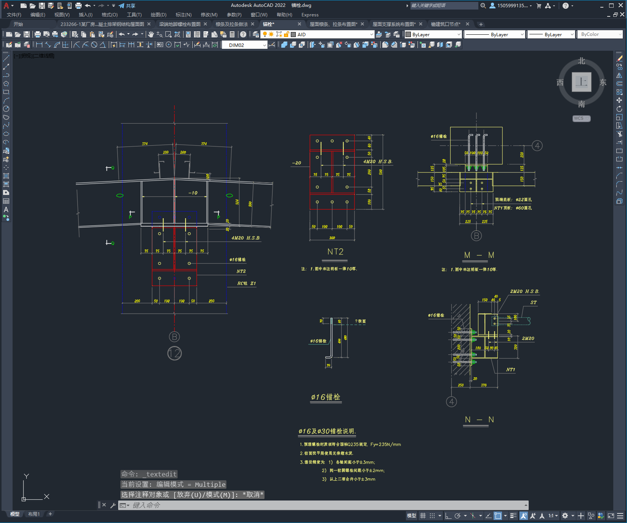Toggle annotation visibility in the status bar
The image size is (627, 523).
524,516
